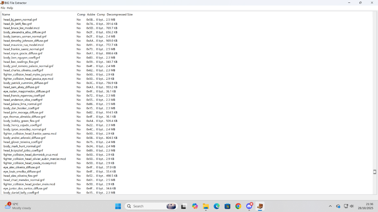Launch Microsoft Edge from the taskbar

pyautogui.click(x=216, y=206)
